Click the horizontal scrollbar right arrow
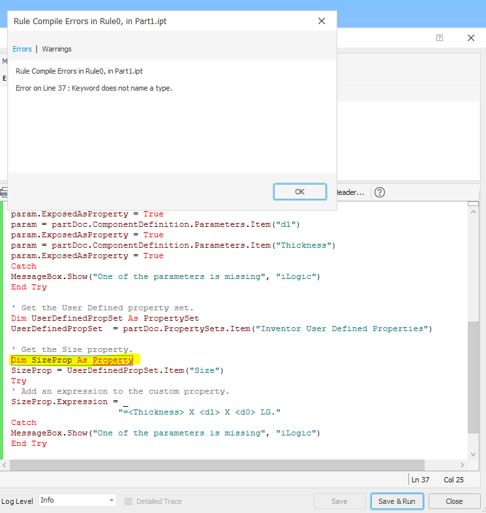 pyautogui.click(x=462, y=465)
